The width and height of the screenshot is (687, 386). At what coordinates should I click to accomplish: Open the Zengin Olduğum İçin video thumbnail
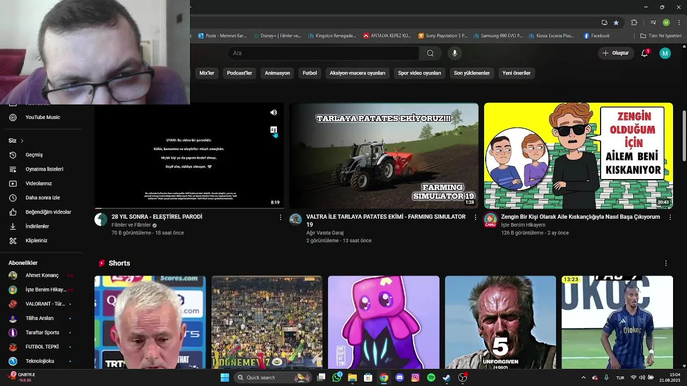tap(579, 155)
